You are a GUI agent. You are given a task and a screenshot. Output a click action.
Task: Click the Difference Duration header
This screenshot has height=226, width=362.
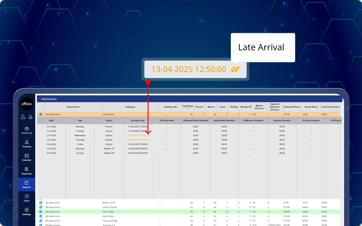[x=253, y=121]
